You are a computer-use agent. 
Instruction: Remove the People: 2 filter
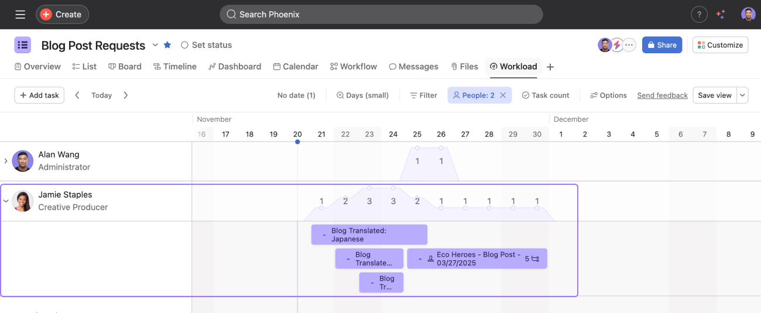pos(503,95)
